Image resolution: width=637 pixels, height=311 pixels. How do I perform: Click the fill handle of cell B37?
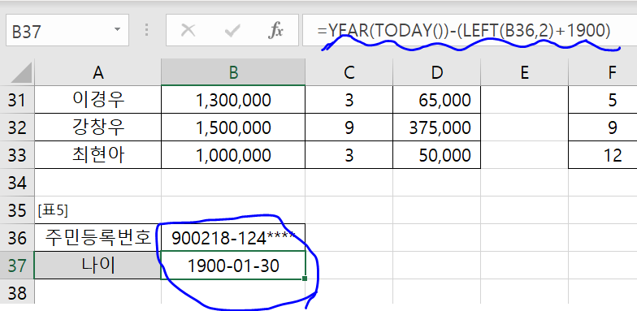[x=305, y=279]
